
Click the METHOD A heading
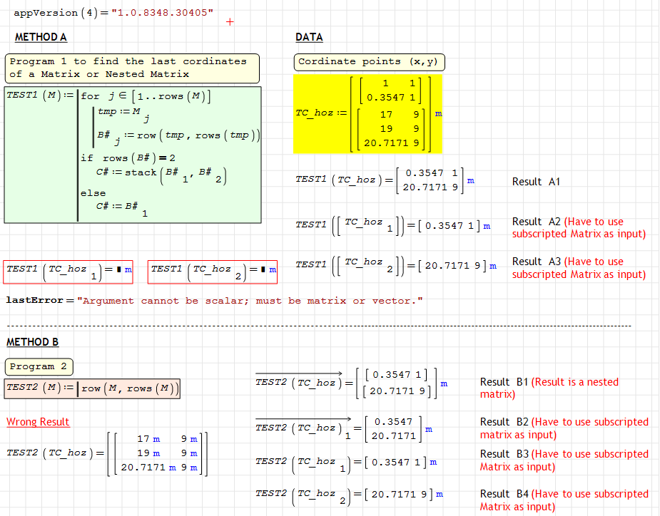tap(41, 37)
